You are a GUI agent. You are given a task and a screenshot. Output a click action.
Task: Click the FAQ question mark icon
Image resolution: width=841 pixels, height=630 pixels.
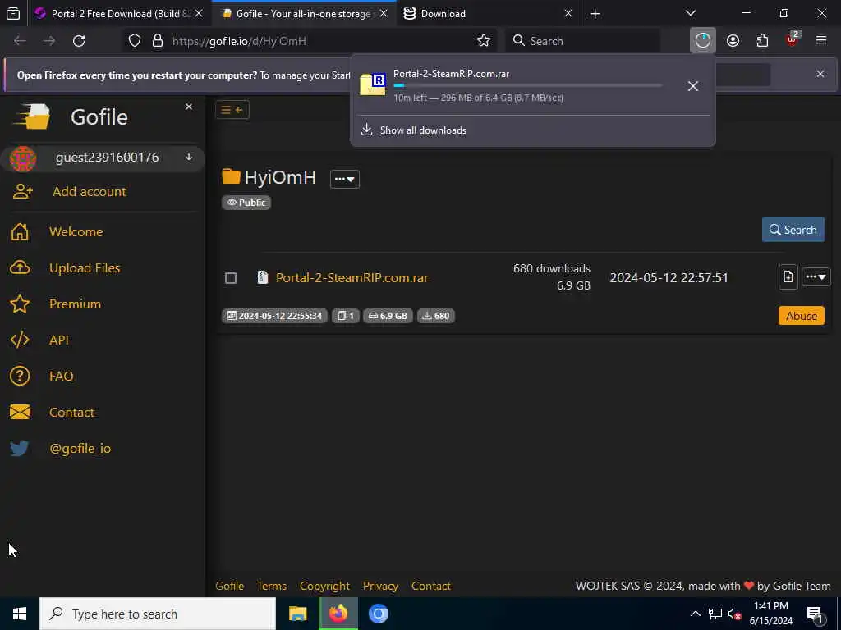click(x=20, y=376)
